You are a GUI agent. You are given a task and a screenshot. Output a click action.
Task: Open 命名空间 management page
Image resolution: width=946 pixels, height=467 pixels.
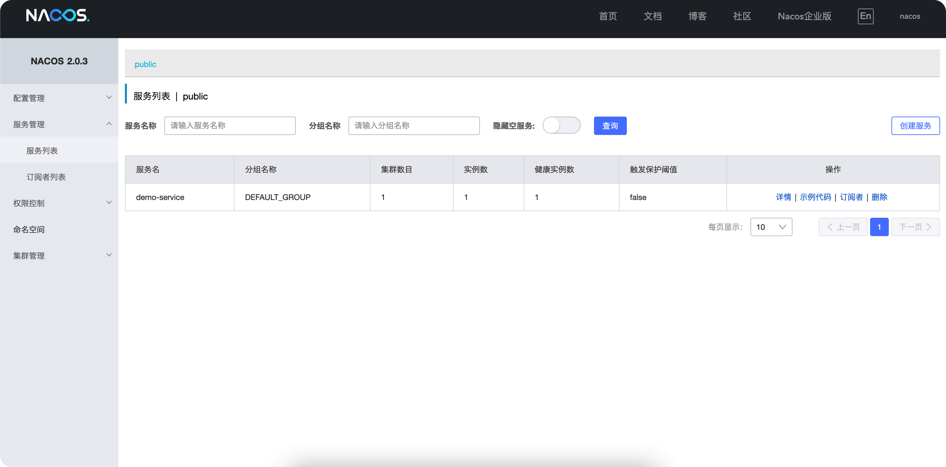point(29,229)
